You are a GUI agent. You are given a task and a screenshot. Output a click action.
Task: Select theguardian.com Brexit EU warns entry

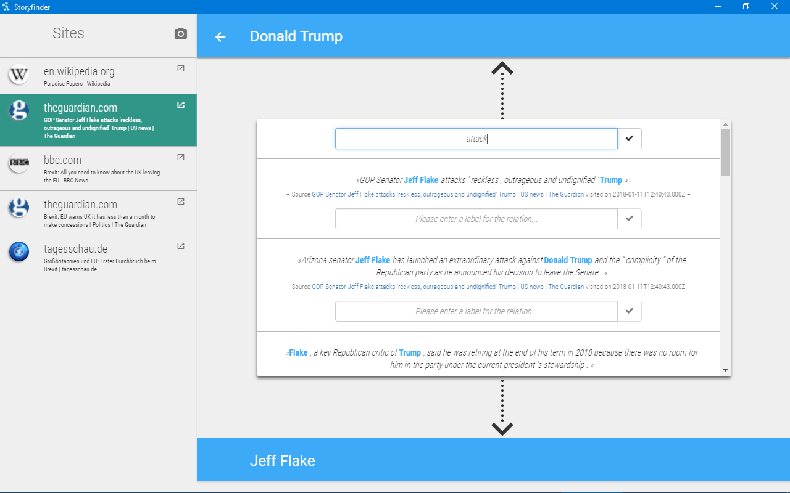99,213
